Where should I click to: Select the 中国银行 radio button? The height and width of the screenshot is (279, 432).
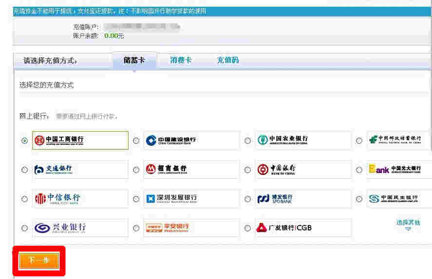click(x=247, y=170)
